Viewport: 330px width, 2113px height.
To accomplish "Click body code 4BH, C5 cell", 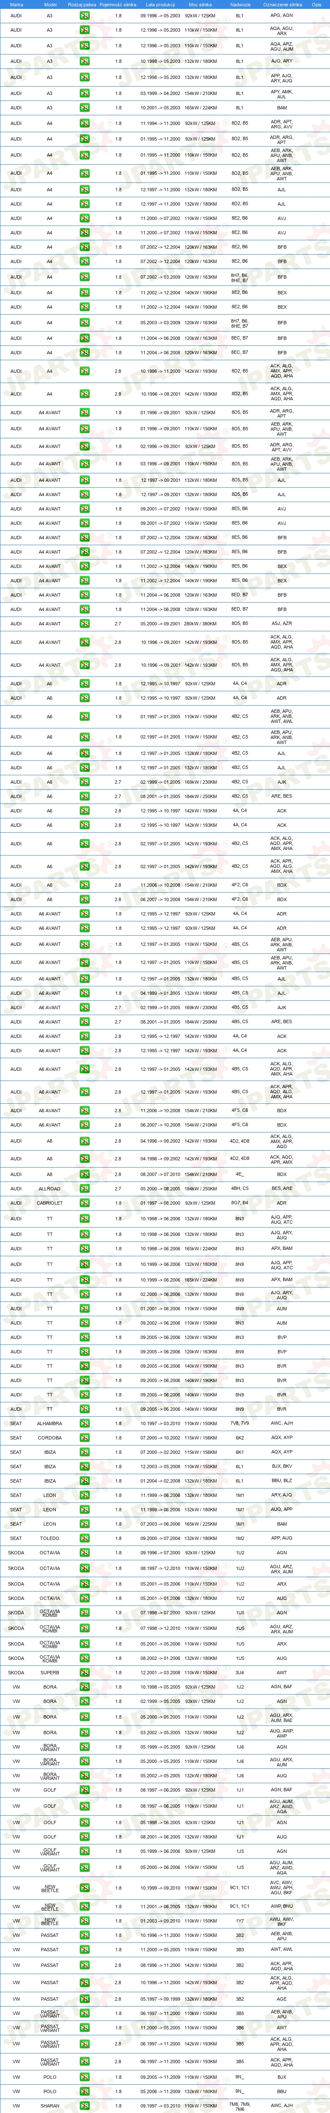I will click(x=240, y=1188).
